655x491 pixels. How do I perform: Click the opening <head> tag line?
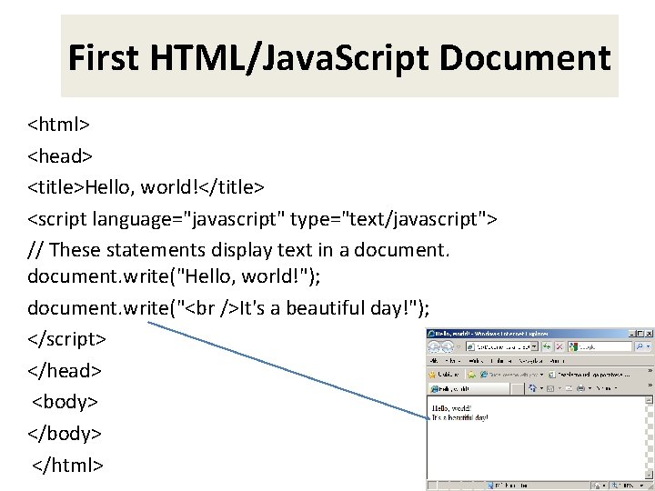coord(60,155)
